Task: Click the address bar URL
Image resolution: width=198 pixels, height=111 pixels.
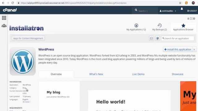Action: tap(74, 3)
